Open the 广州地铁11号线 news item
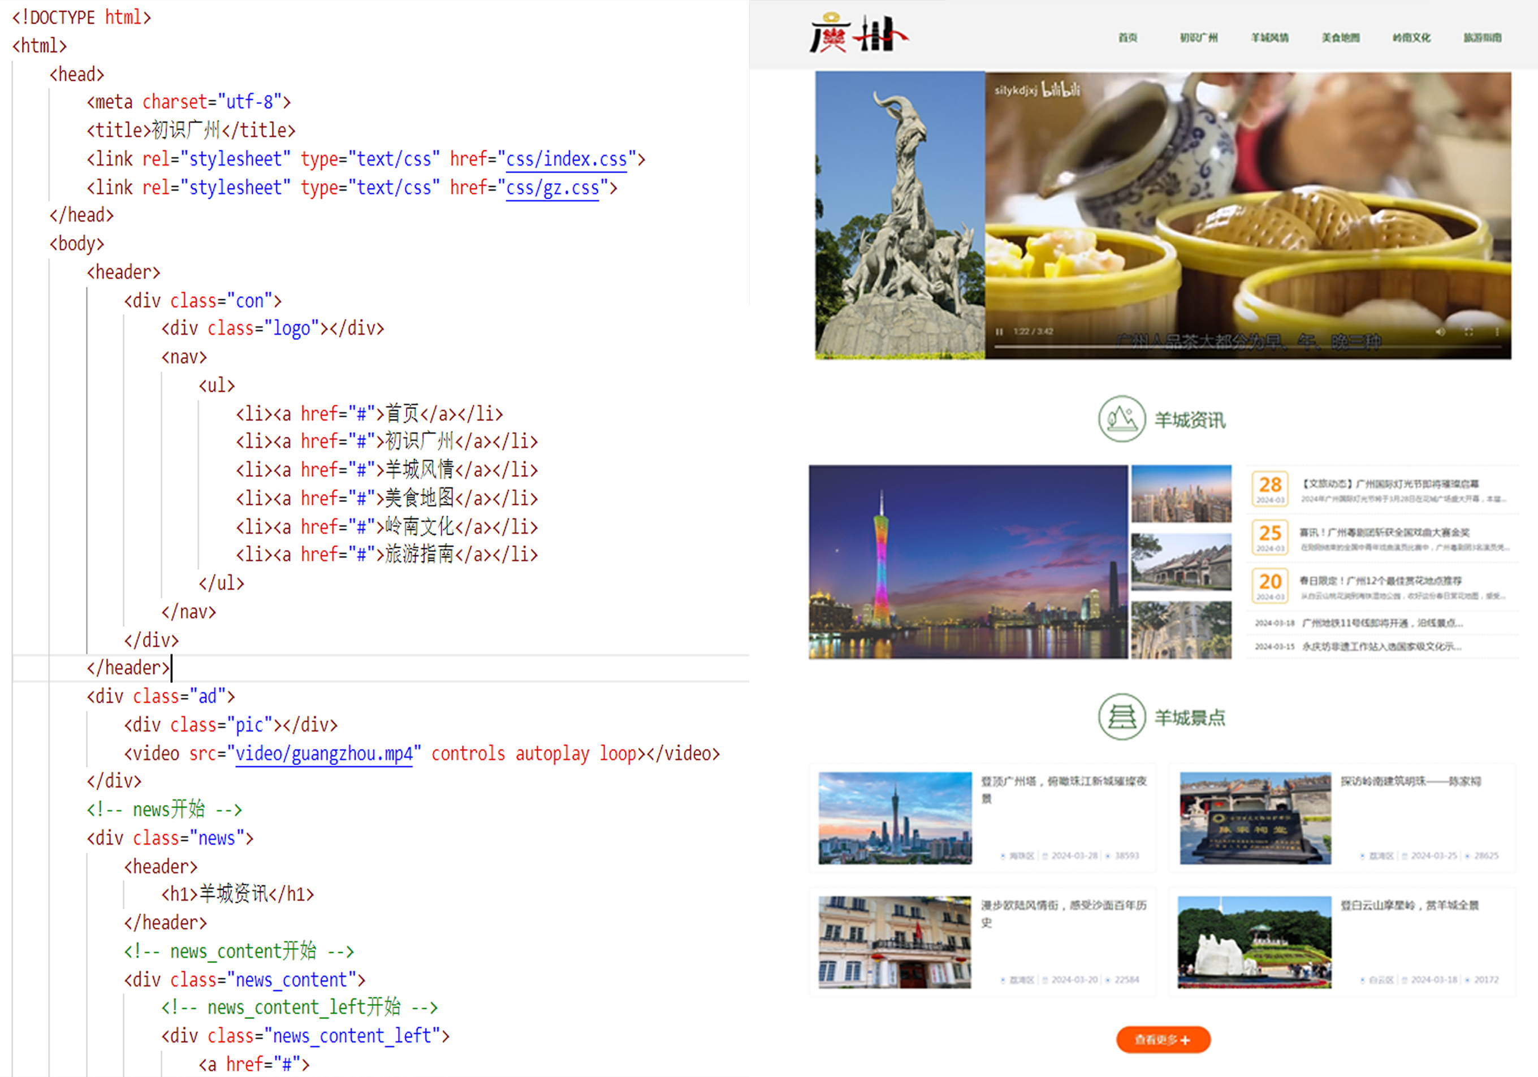This screenshot has height=1077, width=1538. (1382, 623)
